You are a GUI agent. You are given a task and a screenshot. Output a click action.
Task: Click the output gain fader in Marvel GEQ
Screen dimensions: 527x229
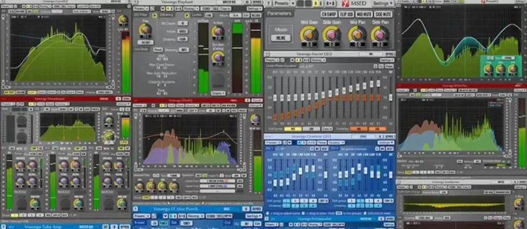click(390, 97)
